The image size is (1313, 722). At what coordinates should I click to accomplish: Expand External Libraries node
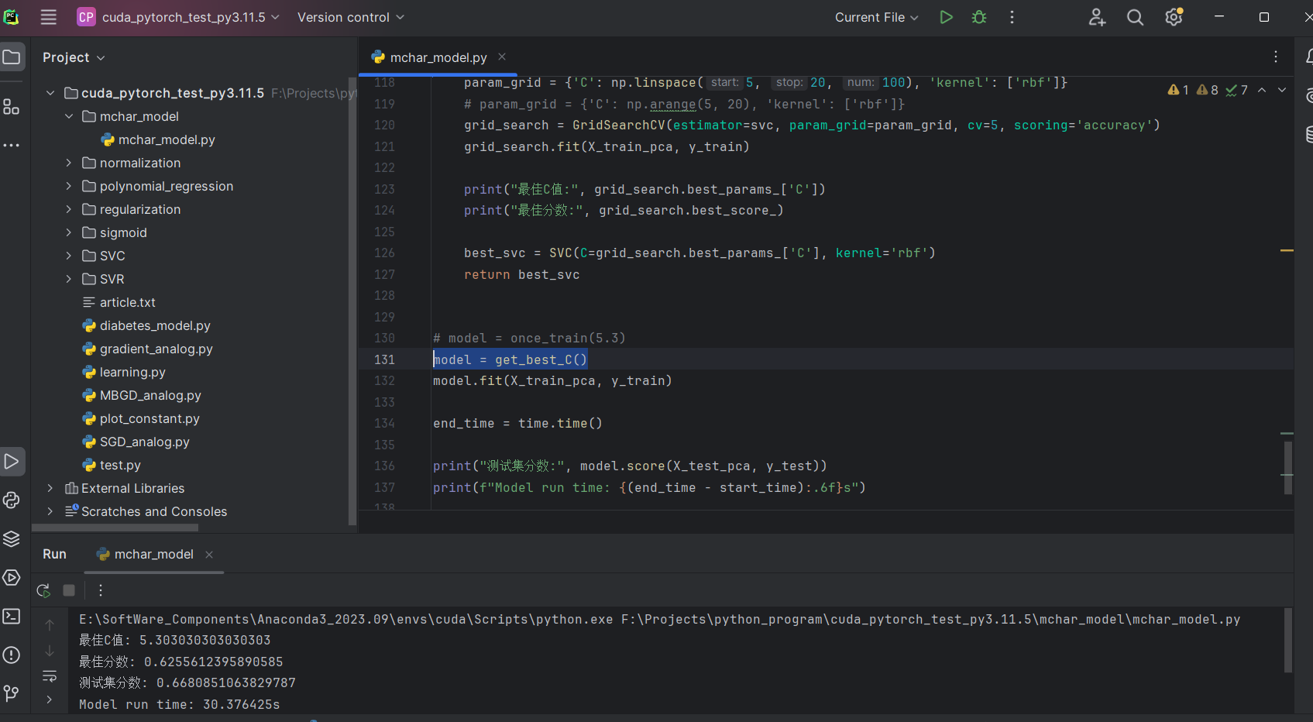pos(50,488)
